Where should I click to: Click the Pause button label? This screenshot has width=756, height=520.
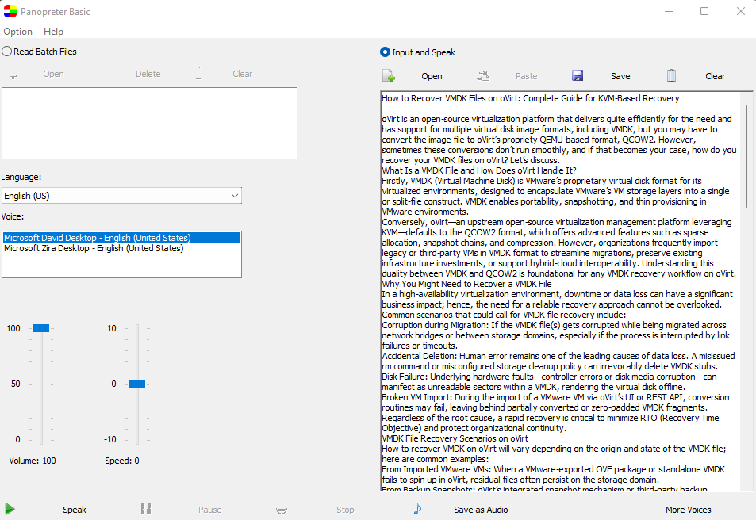[209, 510]
